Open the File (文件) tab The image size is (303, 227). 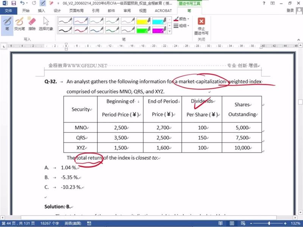(x=8, y=11)
